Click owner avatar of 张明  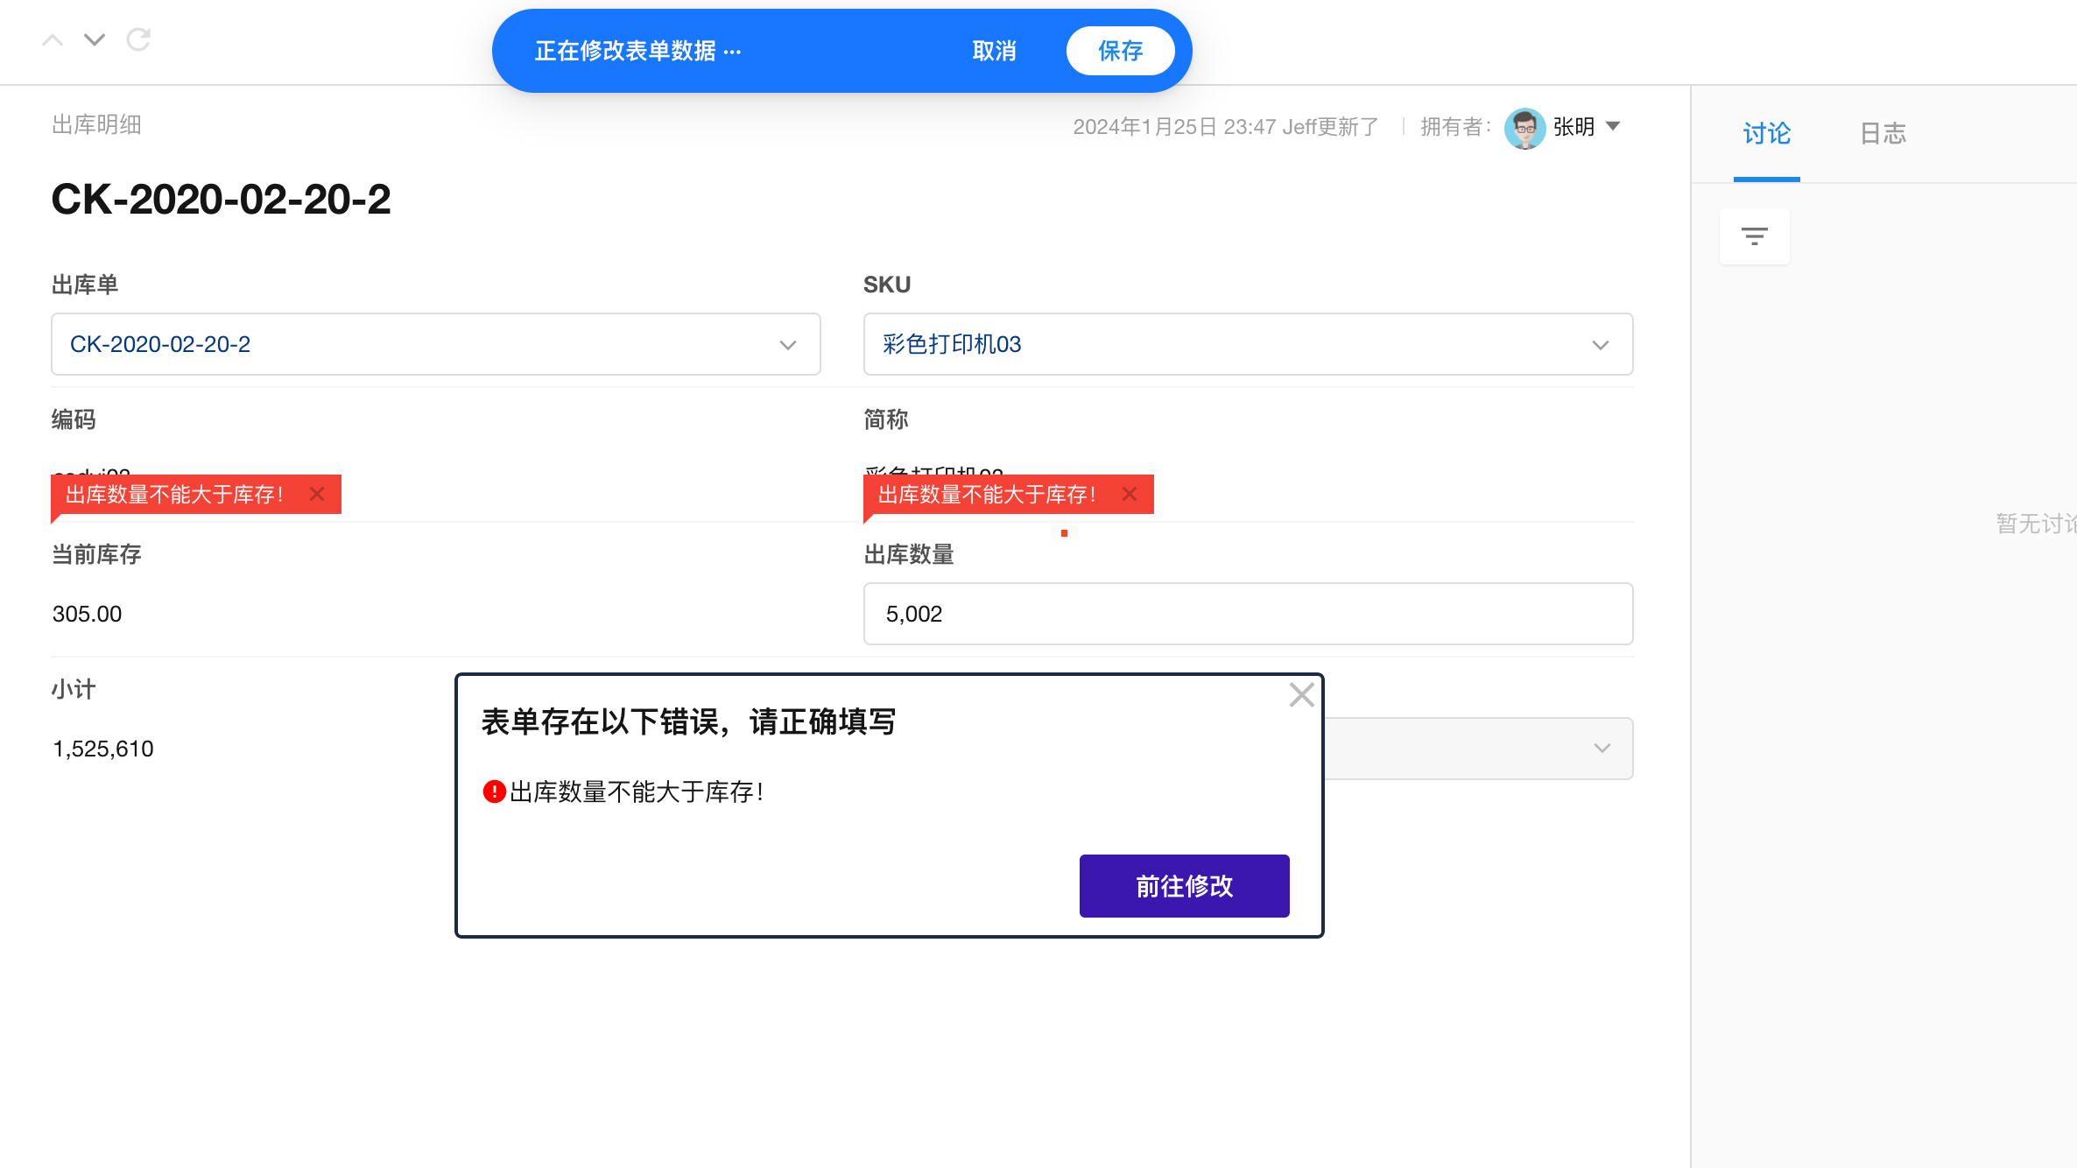pyautogui.click(x=1524, y=128)
